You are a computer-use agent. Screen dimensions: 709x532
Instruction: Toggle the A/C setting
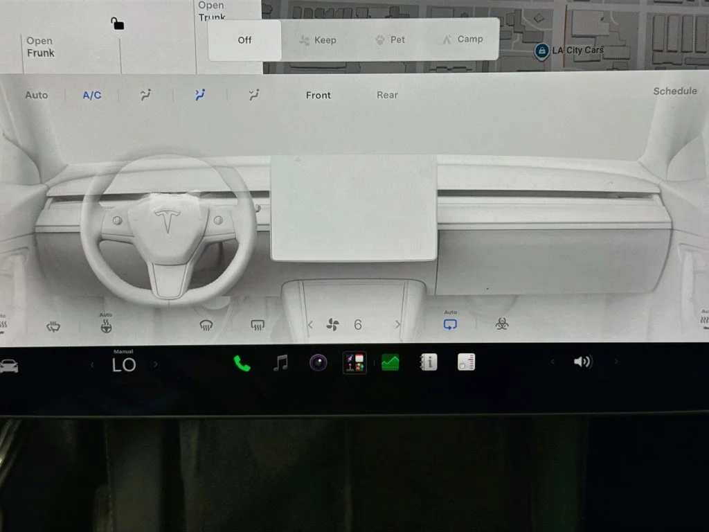tap(92, 96)
